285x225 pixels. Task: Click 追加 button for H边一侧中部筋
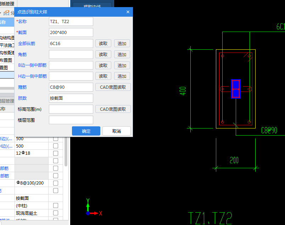122,76
